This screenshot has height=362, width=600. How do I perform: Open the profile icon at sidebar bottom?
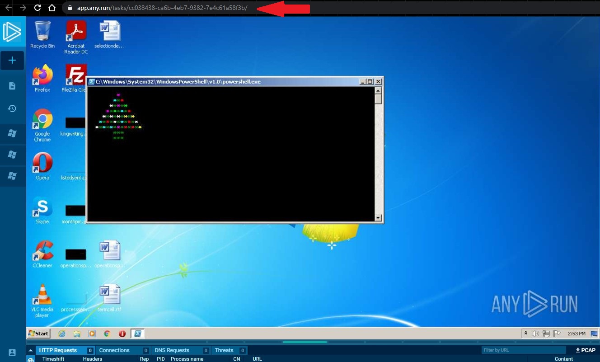[x=12, y=353]
